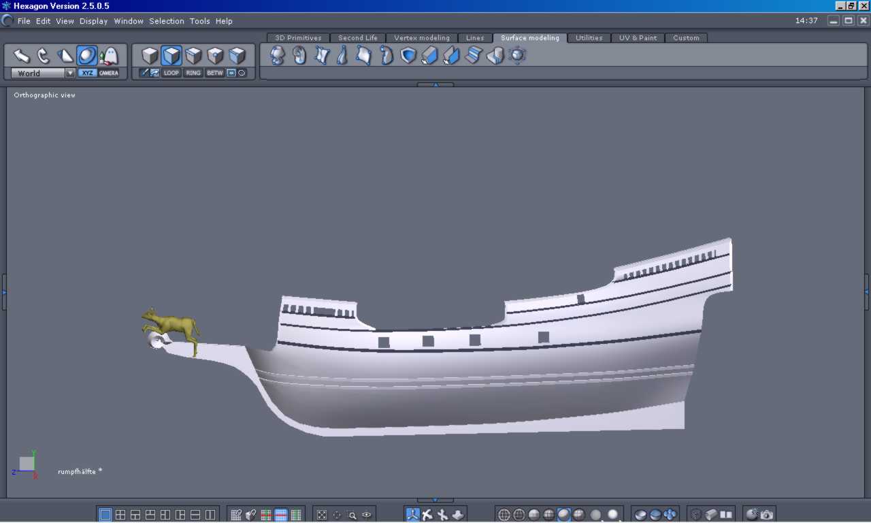The width and height of the screenshot is (871, 523).
Task: Select the eleventh Surface modeling tool icon
Action: [495, 55]
